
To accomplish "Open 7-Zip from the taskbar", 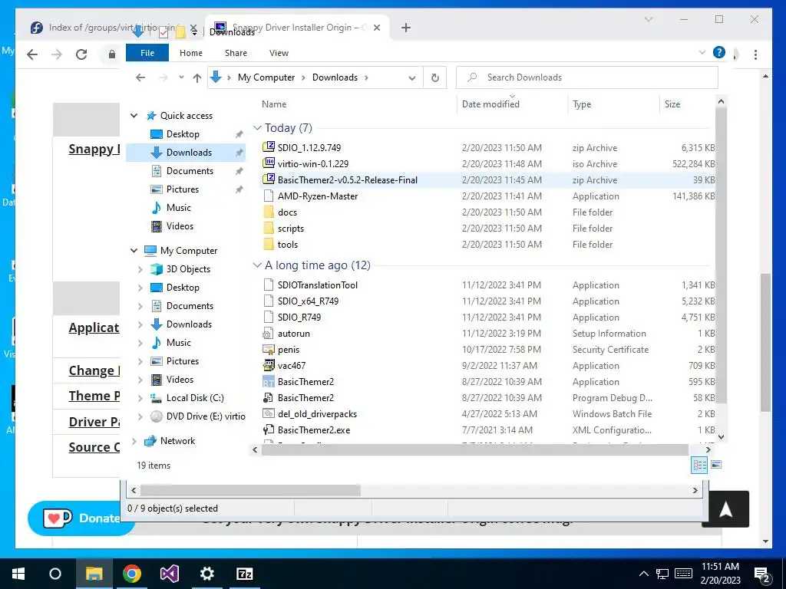I will pos(245,574).
